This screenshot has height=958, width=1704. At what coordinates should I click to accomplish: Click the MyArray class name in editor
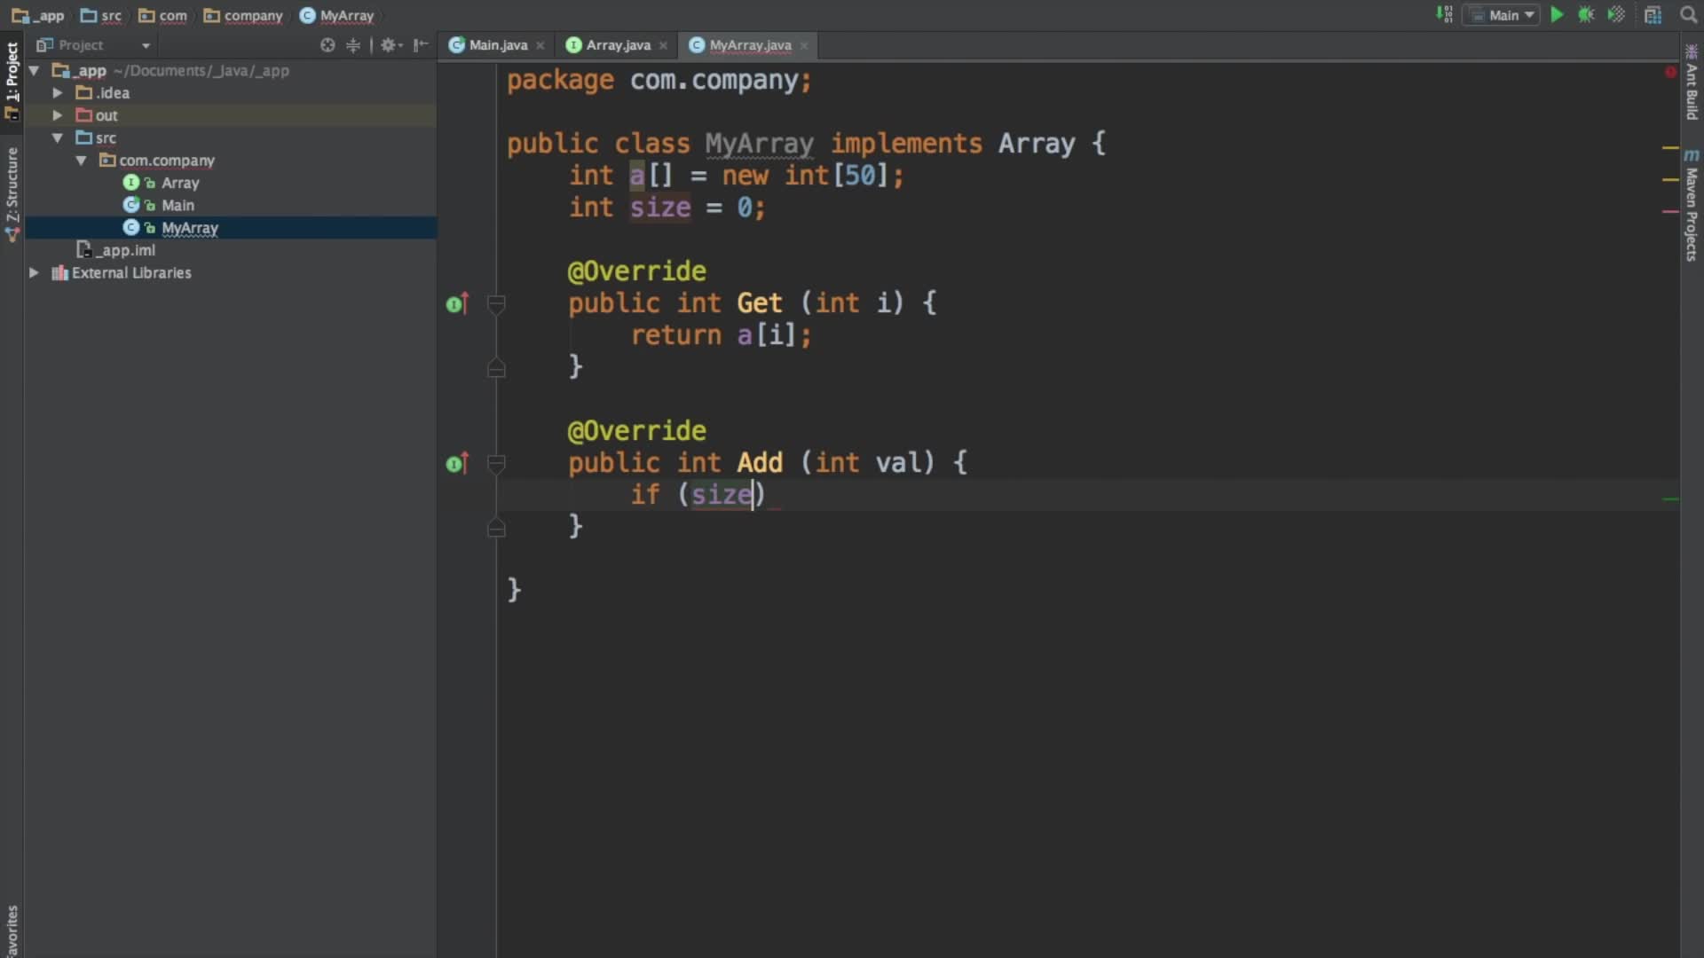(759, 144)
